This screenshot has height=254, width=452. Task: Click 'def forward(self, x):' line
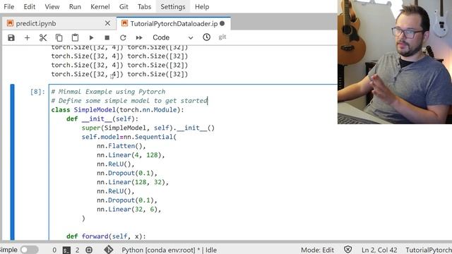pos(106,236)
